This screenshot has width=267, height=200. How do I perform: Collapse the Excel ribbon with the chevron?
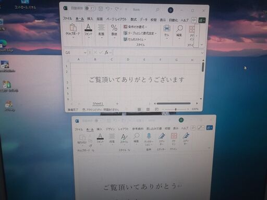point(202,45)
